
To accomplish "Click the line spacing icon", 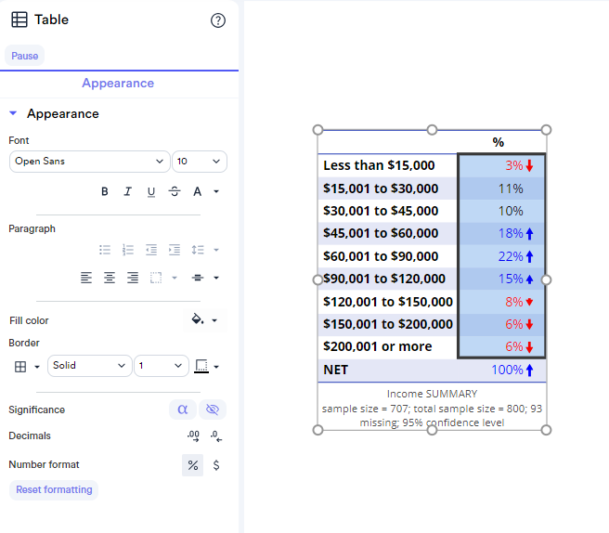I will tap(198, 250).
